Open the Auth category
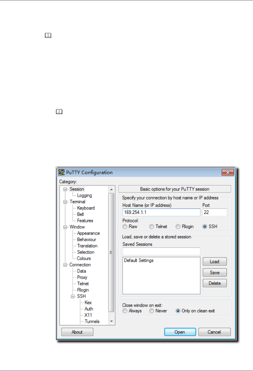253x371 pixels. click(89, 309)
